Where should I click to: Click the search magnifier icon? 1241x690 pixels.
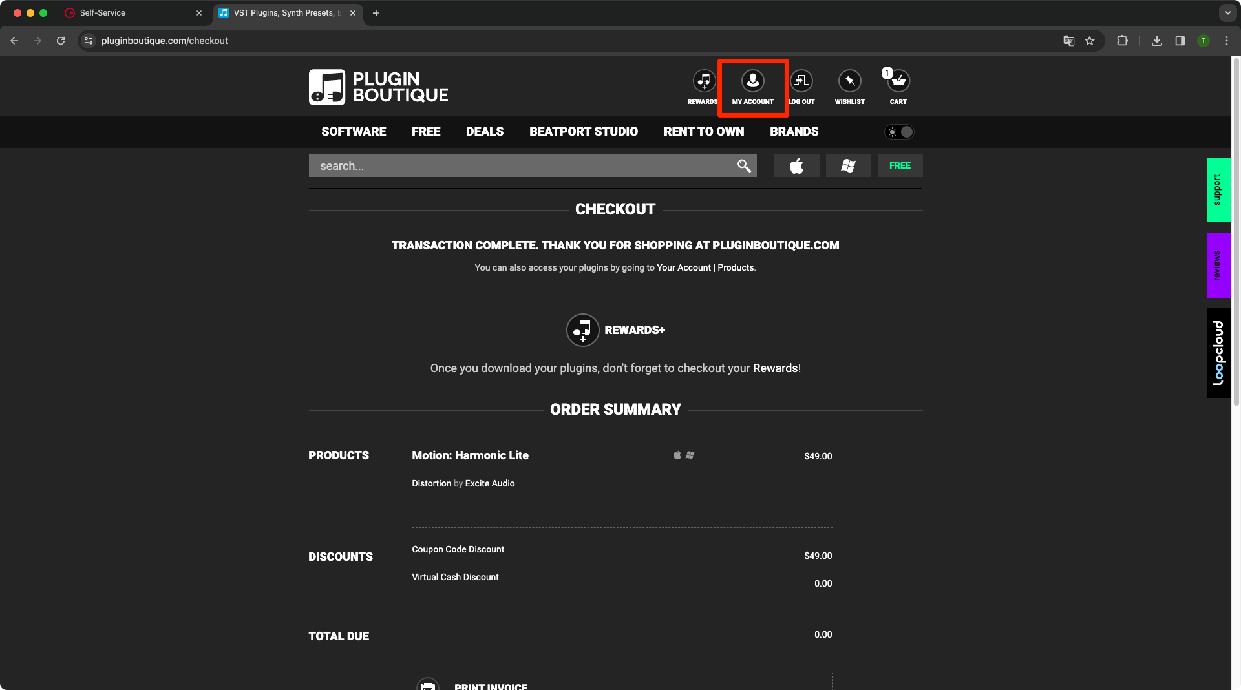(744, 166)
